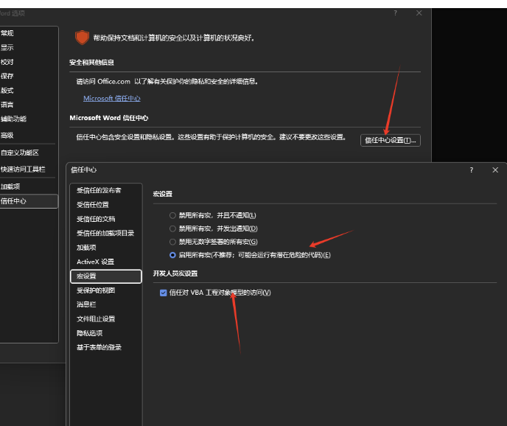Switch to 受信任的发布者 in Trust Center

99,190
